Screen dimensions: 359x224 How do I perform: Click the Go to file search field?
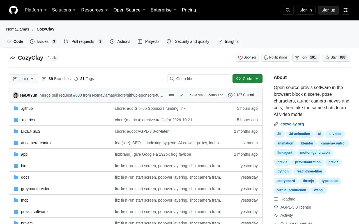pyautogui.click(x=199, y=79)
